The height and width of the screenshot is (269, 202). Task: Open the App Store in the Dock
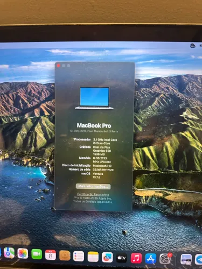[x=150, y=259]
